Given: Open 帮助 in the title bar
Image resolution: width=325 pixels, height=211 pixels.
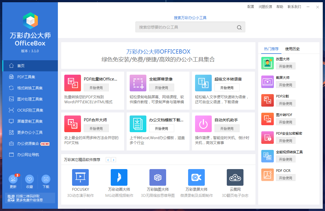Looking at the screenshot, I should tap(280, 7).
